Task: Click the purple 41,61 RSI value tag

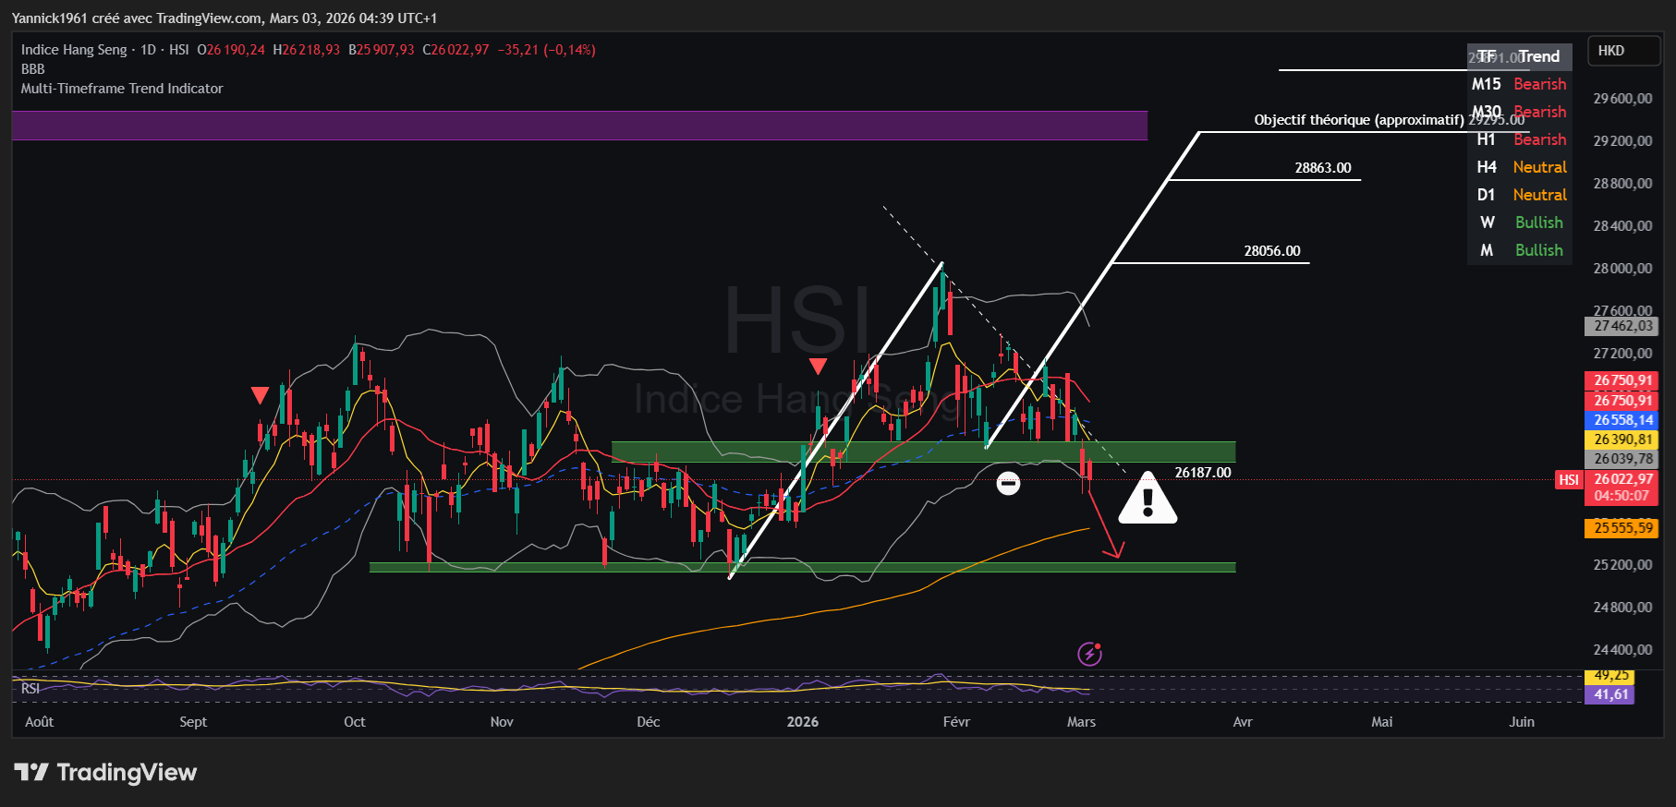Action: click(1609, 694)
